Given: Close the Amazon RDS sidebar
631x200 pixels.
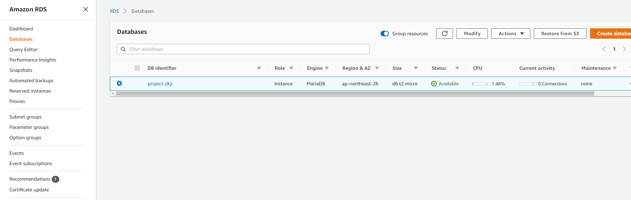Looking at the screenshot, I should [86, 9].
